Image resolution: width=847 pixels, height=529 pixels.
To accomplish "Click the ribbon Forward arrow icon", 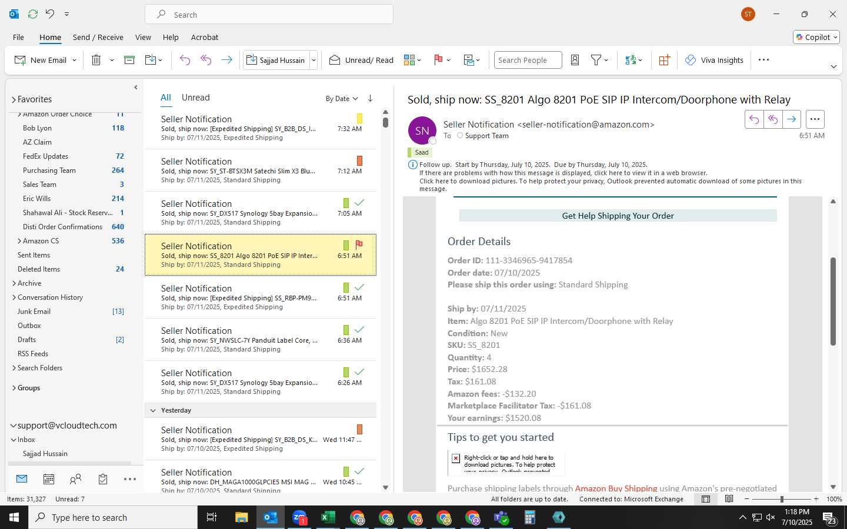I will click(x=226, y=60).
